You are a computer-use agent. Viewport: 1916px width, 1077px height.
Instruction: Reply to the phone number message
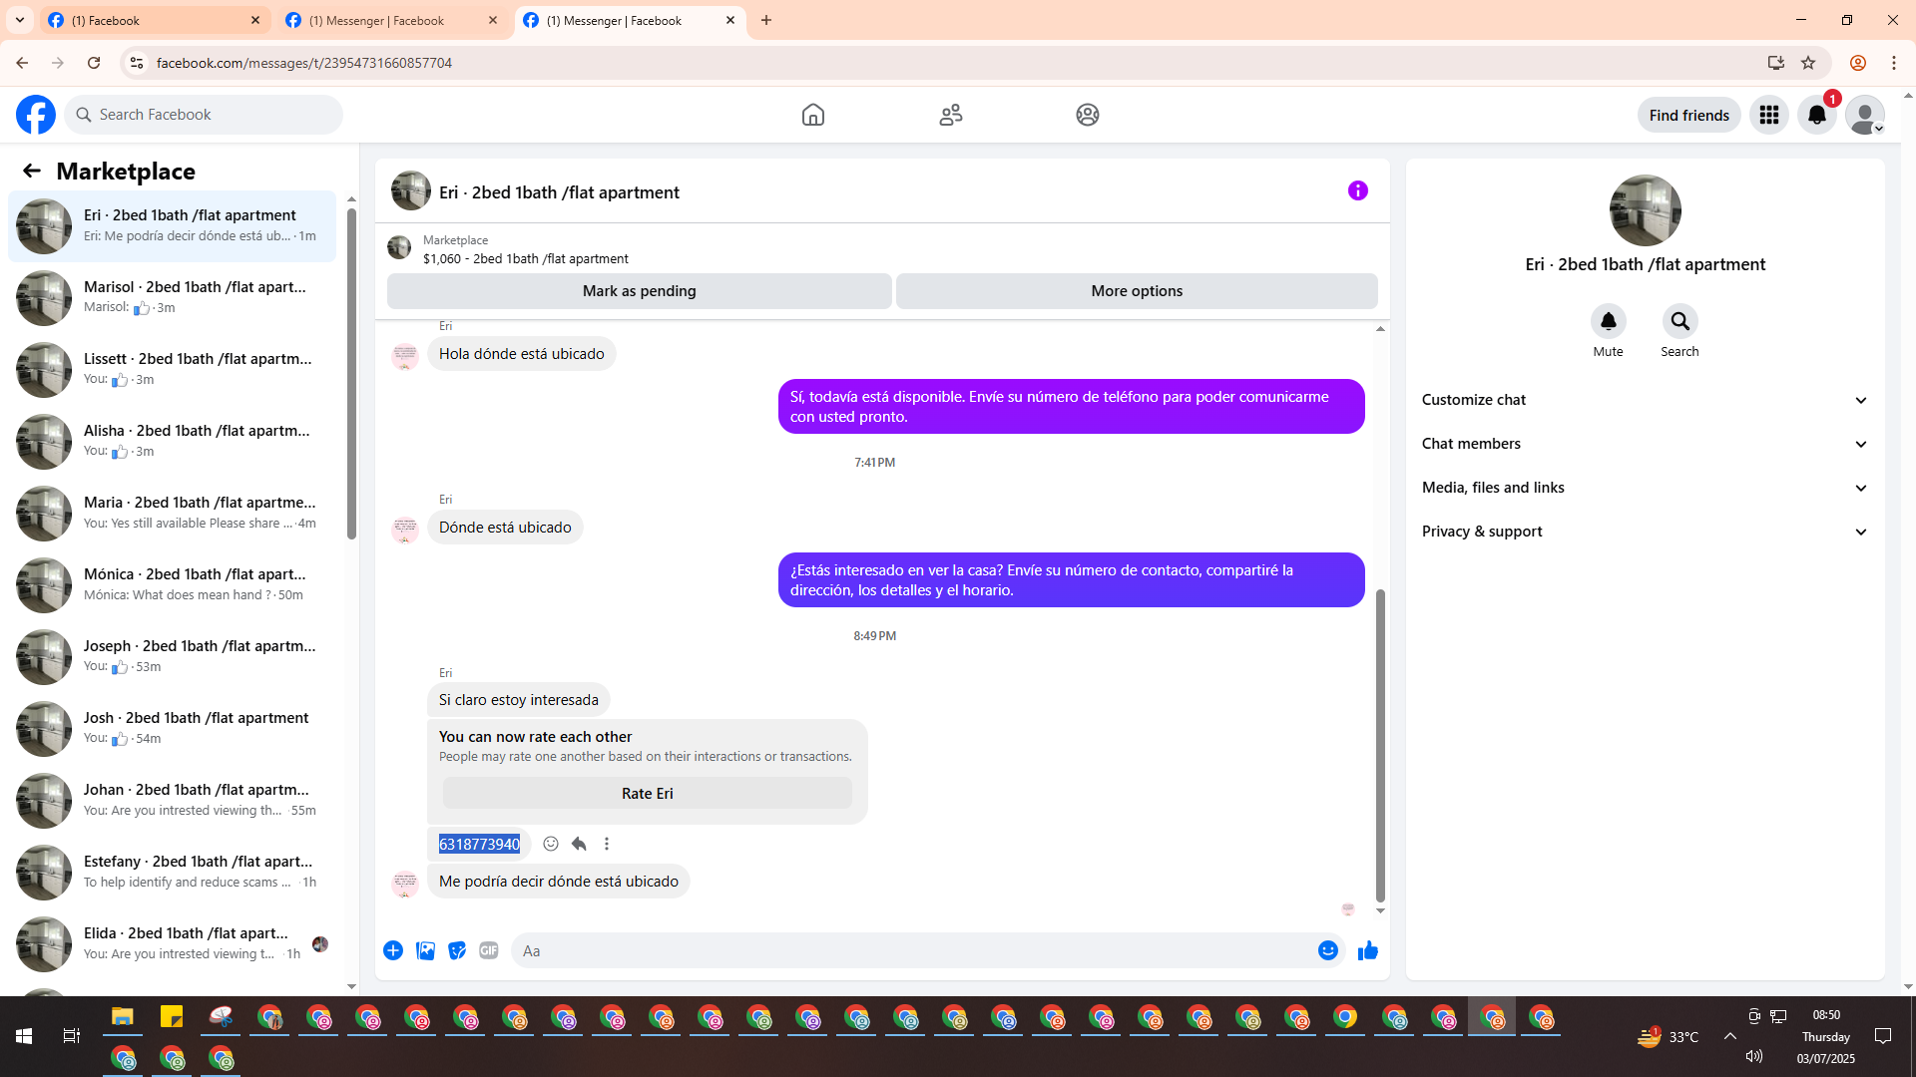pyautogui.click(x=579, y=844)
